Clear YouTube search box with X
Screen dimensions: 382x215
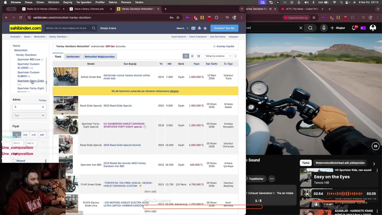(x=301, y=28)
